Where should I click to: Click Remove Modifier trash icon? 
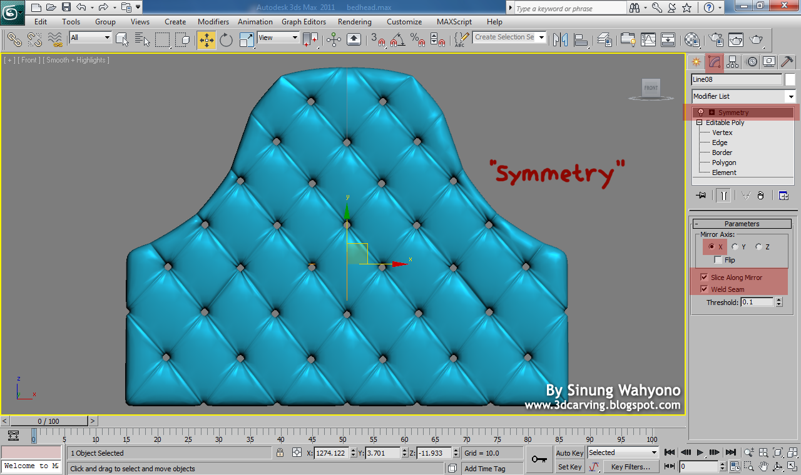[760, 196]
